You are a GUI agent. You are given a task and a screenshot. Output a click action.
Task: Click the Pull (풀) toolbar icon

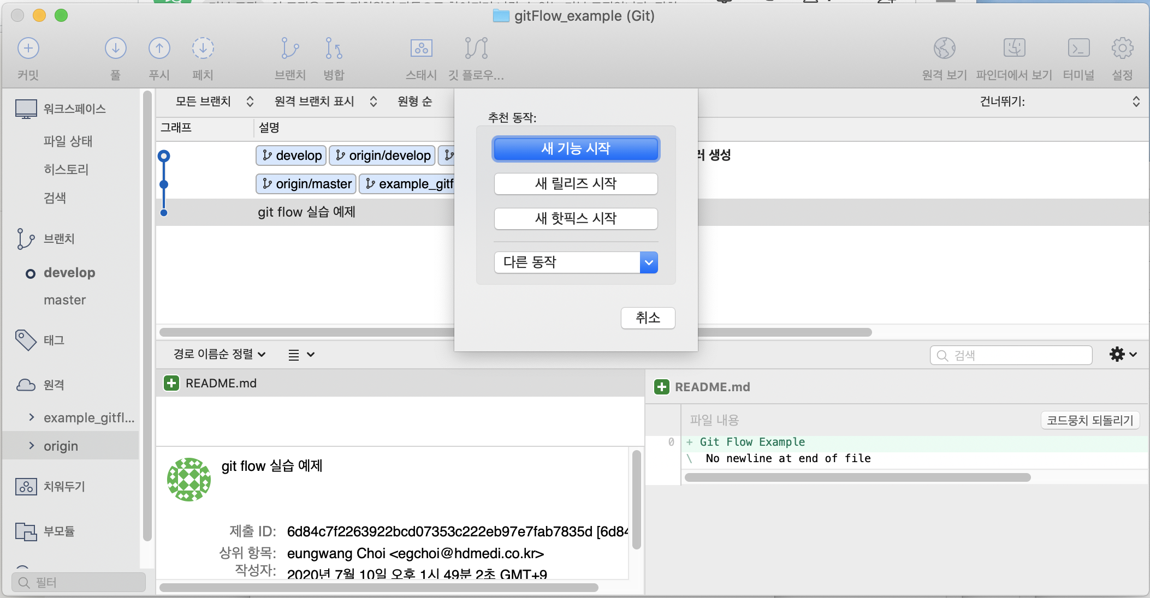pyautogui.click(x=115, y=49)
